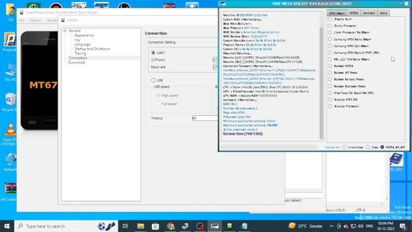Select the Reboot META radio option
Image resolution: width=412 pixels, height=232 pixels.
[x=330, y=66]
